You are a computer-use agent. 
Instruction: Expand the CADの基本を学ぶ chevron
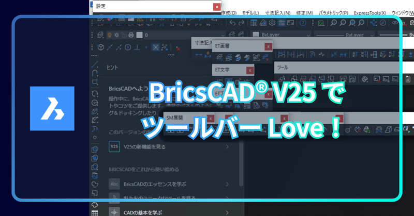(227, 212)
